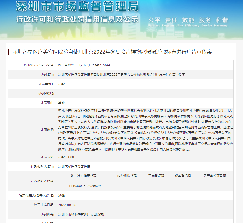Click the empty 处罚类别2 value cell
This screenshot has height=223, width=243.
click(x=145, y=94)
